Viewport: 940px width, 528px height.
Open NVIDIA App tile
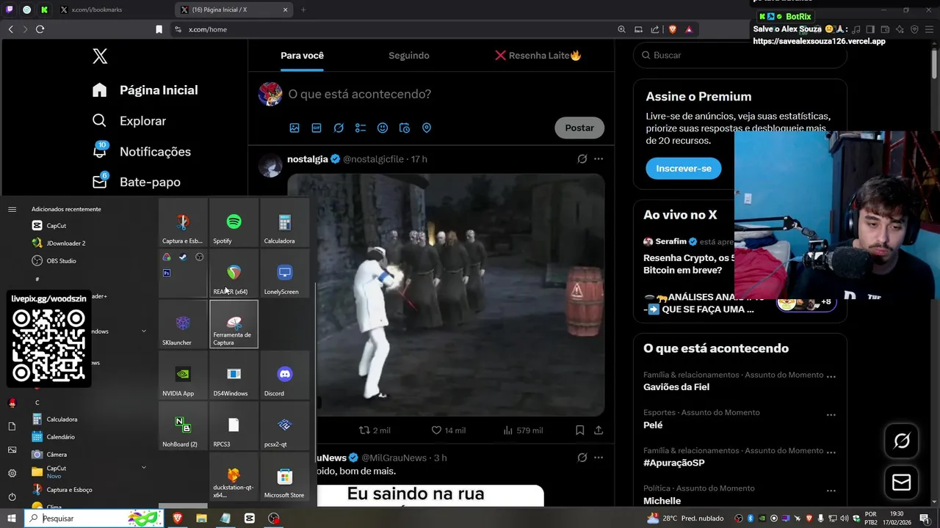183,375
